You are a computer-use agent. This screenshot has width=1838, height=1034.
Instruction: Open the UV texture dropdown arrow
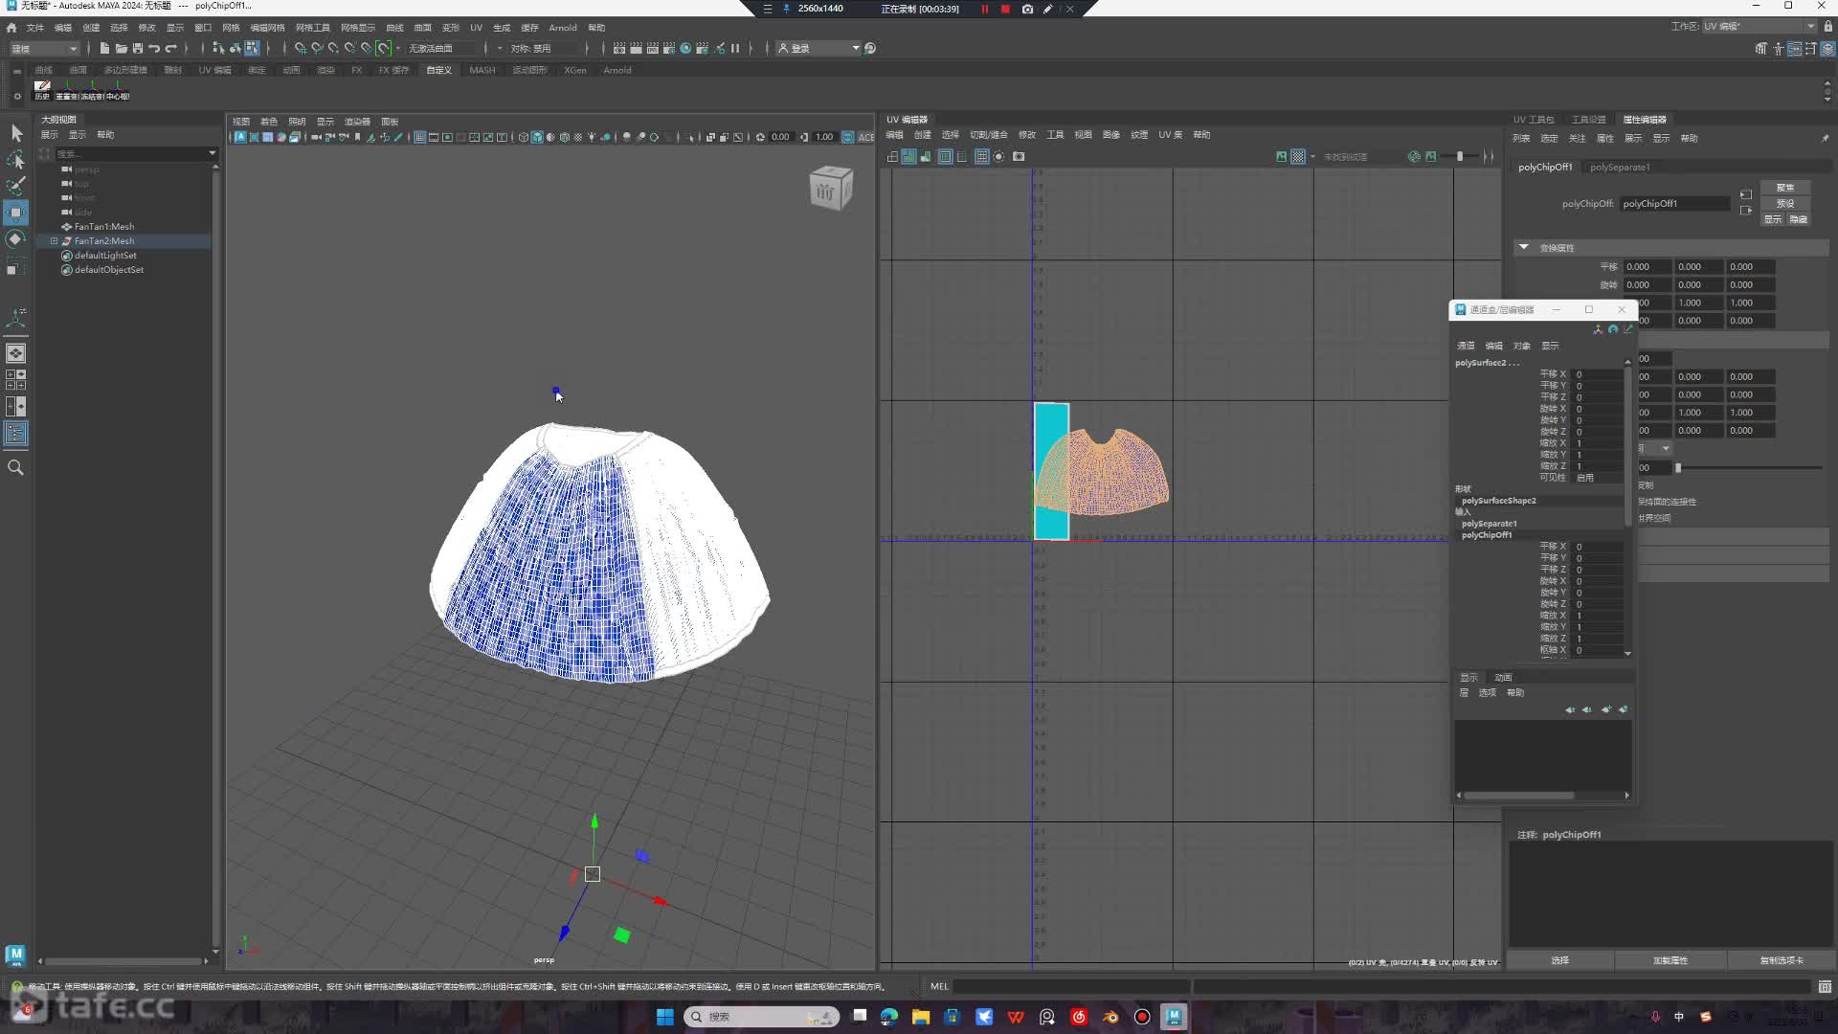[1312, 156]
